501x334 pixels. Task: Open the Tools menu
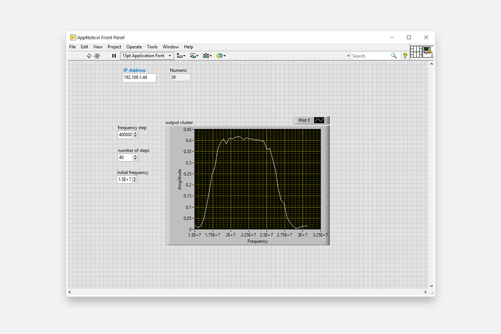coord(152,46)
